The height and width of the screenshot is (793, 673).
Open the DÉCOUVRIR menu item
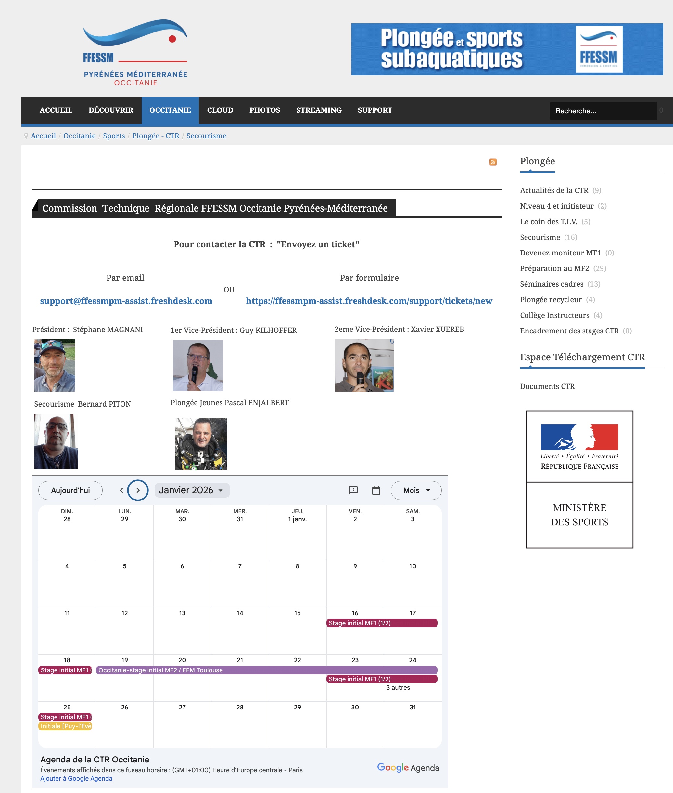tap(111, 110)
